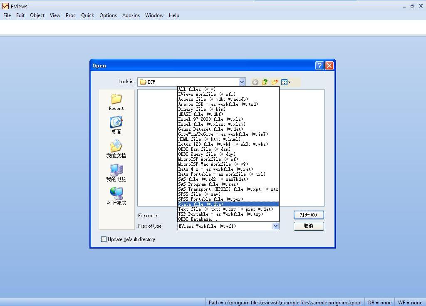Open the View menu in menu bar
Image resolution: width=426 pixels, height=306 pixels.
coord(55,15)
